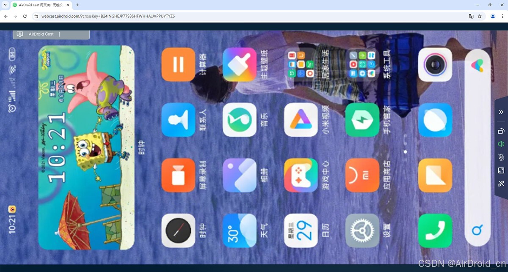The height and width of the screenshot is (272, 508).
Task: Launch the camera app in the dock
Action: (x=435, y=64)
